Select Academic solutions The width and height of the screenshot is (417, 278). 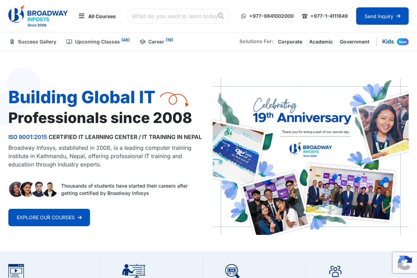321,42
